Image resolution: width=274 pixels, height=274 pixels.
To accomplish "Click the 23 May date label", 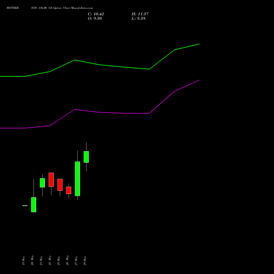I will pos(59,260).
